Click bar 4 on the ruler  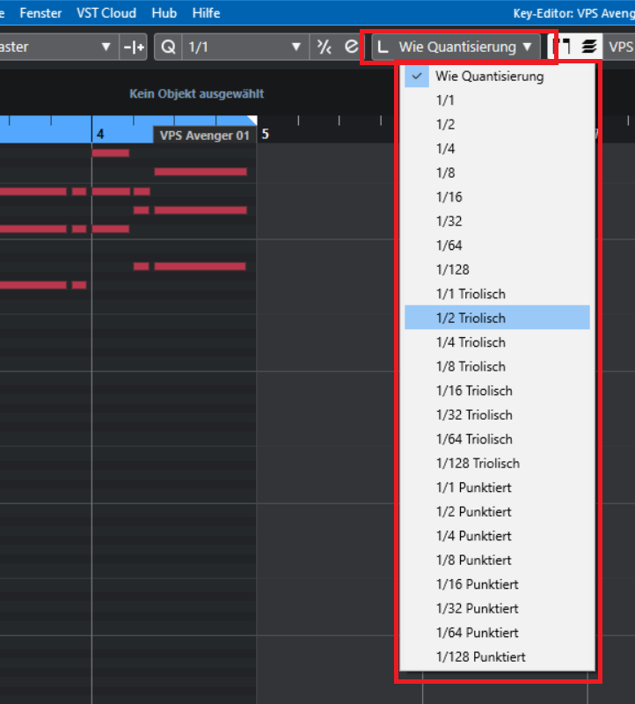[100, 134]
